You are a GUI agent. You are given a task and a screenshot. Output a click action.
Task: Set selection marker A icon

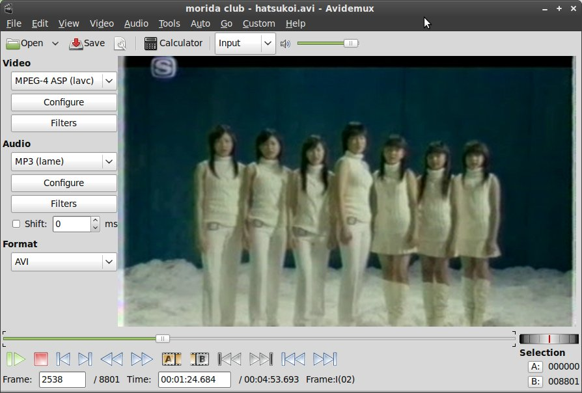(x=171, y=359)
